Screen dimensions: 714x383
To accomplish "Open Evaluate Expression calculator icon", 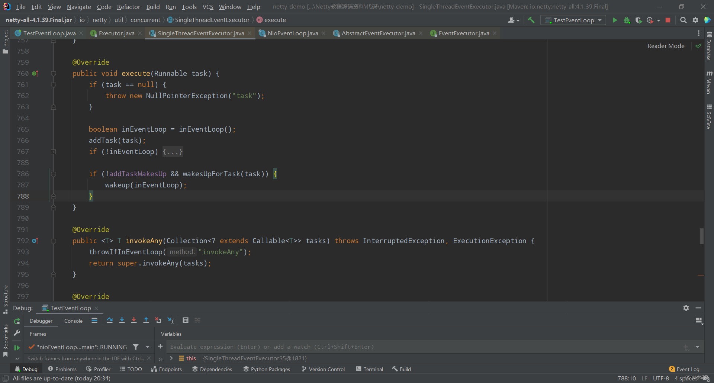I will (x=186, y=320).
